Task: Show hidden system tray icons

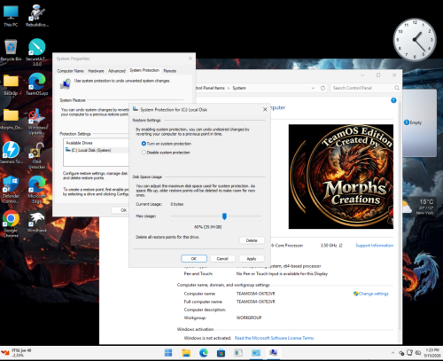Action: (392, 353)
